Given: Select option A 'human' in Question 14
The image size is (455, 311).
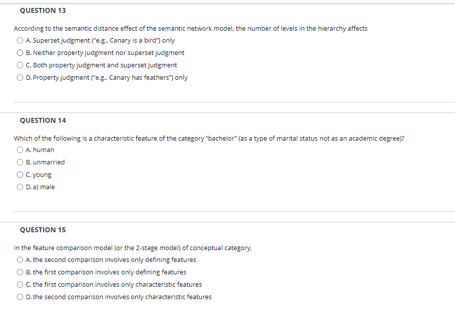Looking at the screenshot, I should 20,150.
